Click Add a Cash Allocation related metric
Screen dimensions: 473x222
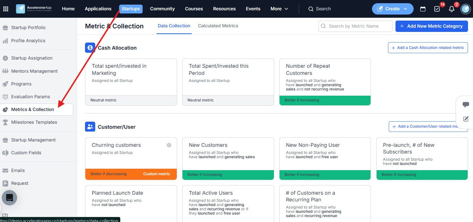(428, 48)
